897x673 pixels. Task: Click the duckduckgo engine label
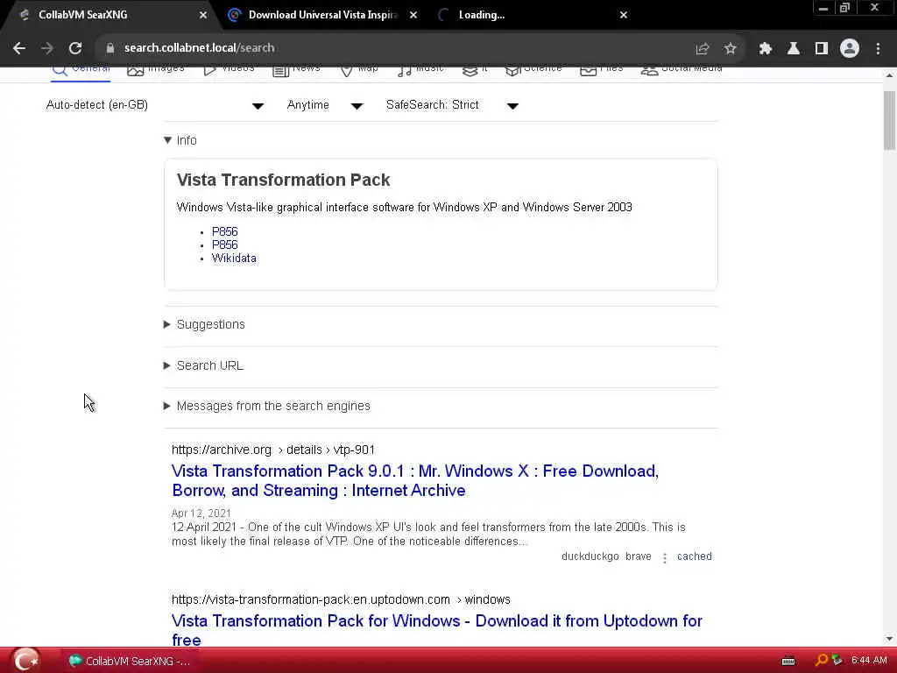(590, 556)
